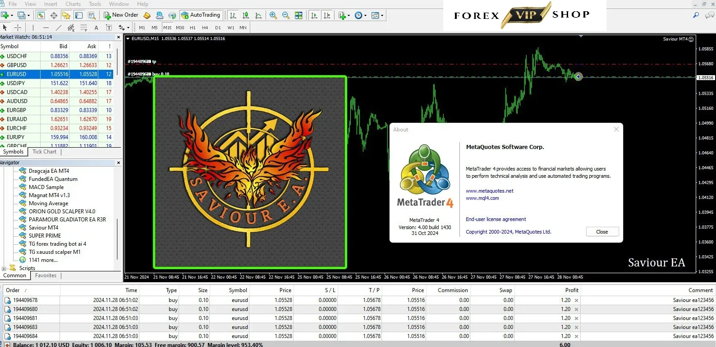The width and height of the screenshot is (716, 347).
Task: Click Close in the About dialog
Action: (x=602, y=232)
